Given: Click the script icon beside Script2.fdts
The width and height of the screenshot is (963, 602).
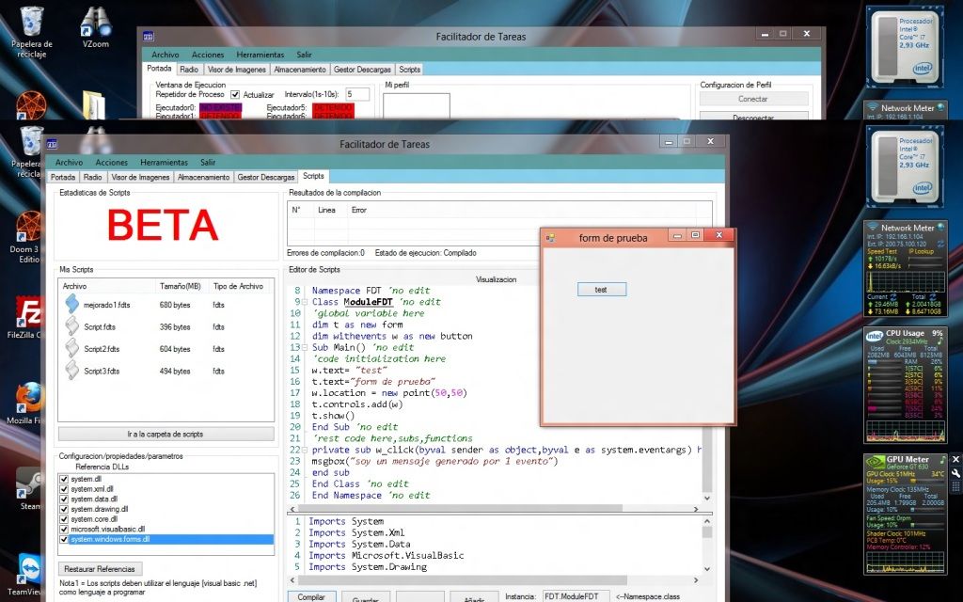Looking at the screenshot, I should click(x=71, y=348).
